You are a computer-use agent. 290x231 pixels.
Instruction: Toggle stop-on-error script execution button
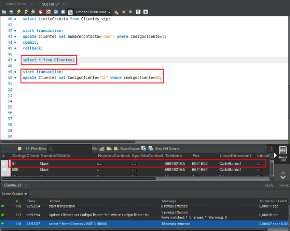pos(48,12)
